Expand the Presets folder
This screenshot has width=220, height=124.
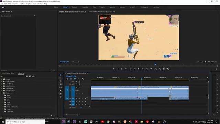click(2, 79)
